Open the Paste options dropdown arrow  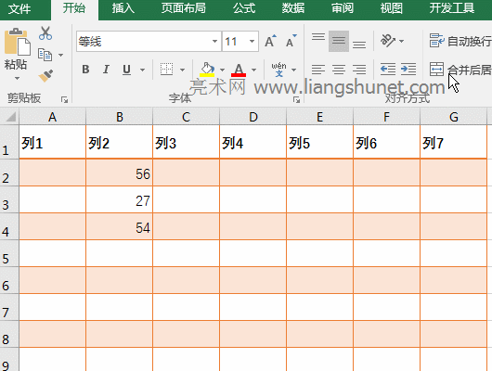[18, 78]
